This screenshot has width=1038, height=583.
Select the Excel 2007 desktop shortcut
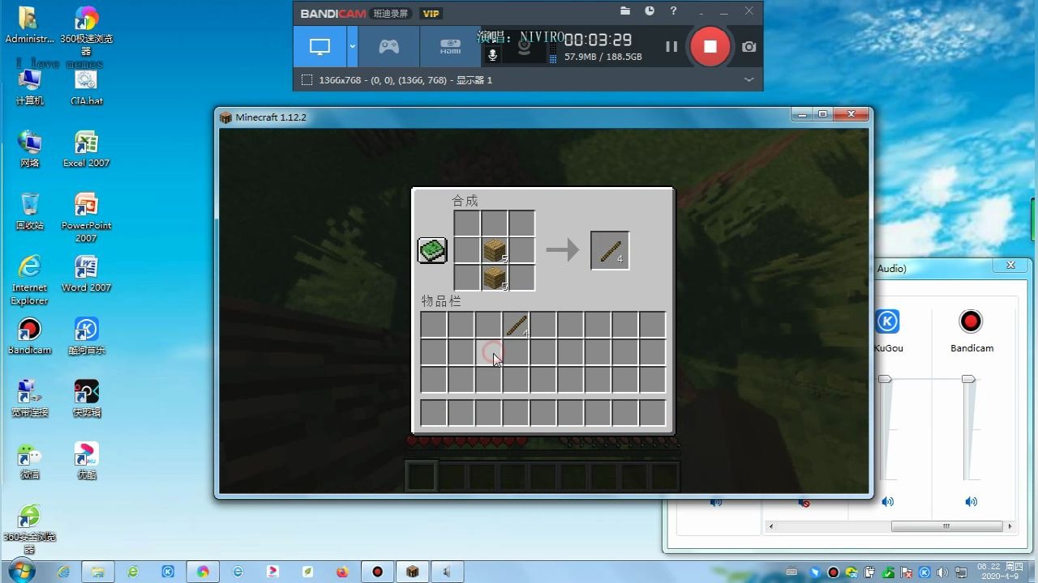point(86,149)
